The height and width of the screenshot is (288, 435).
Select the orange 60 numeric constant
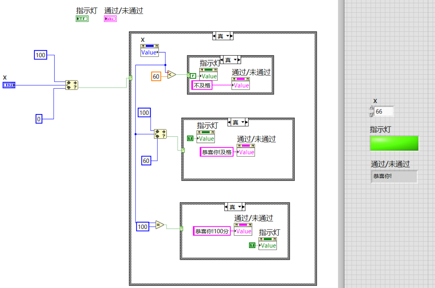(x=156, y=76)
